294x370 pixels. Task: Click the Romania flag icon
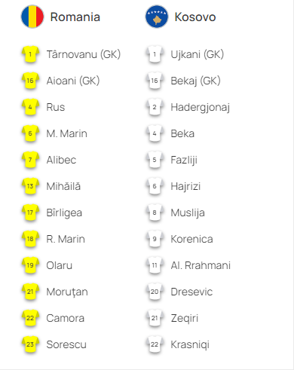32,17
